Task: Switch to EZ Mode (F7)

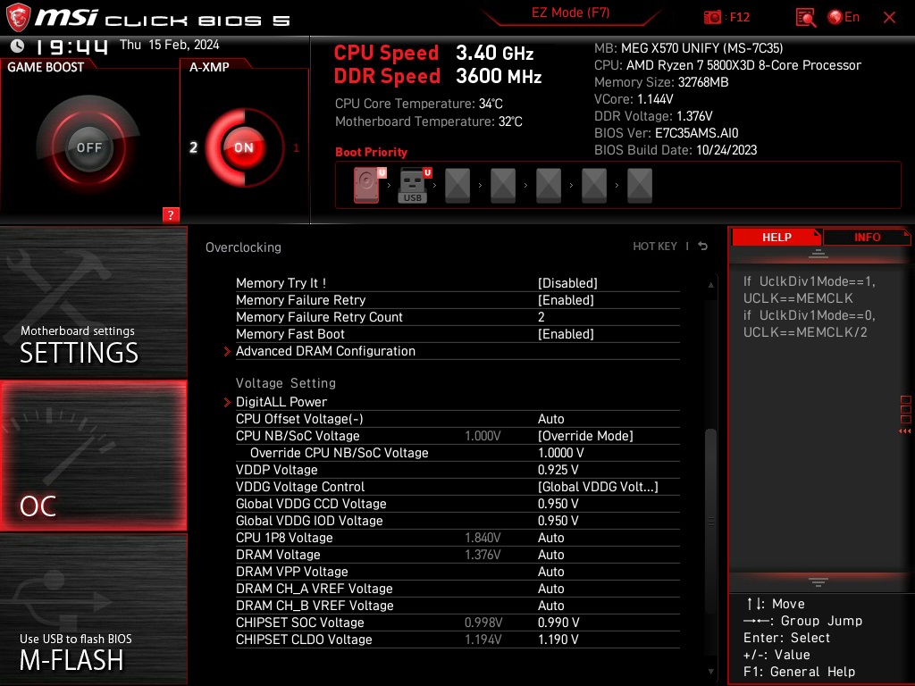Action: [572, 13]
